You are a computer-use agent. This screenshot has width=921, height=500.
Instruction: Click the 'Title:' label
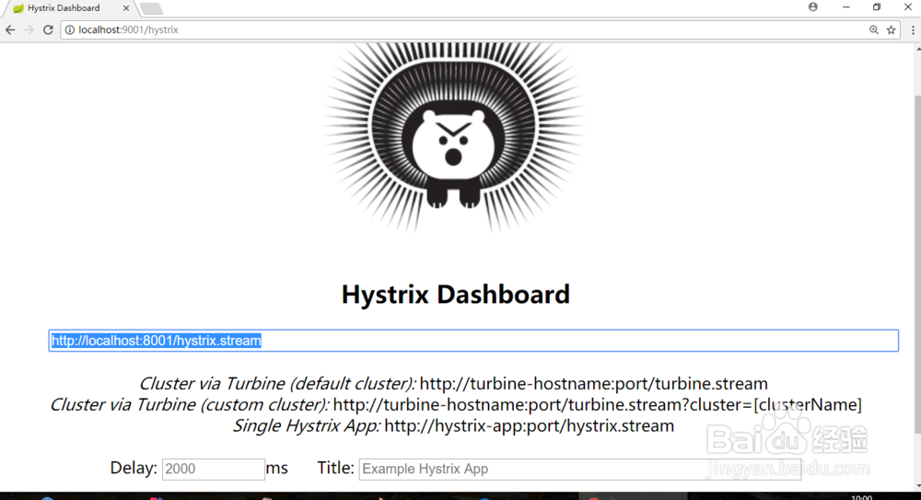pyautogui.click(x=335, y=468)
